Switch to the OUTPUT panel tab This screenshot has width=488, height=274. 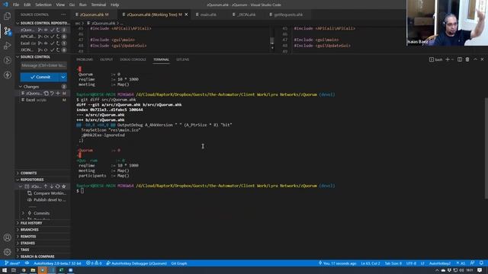point(107,59)
